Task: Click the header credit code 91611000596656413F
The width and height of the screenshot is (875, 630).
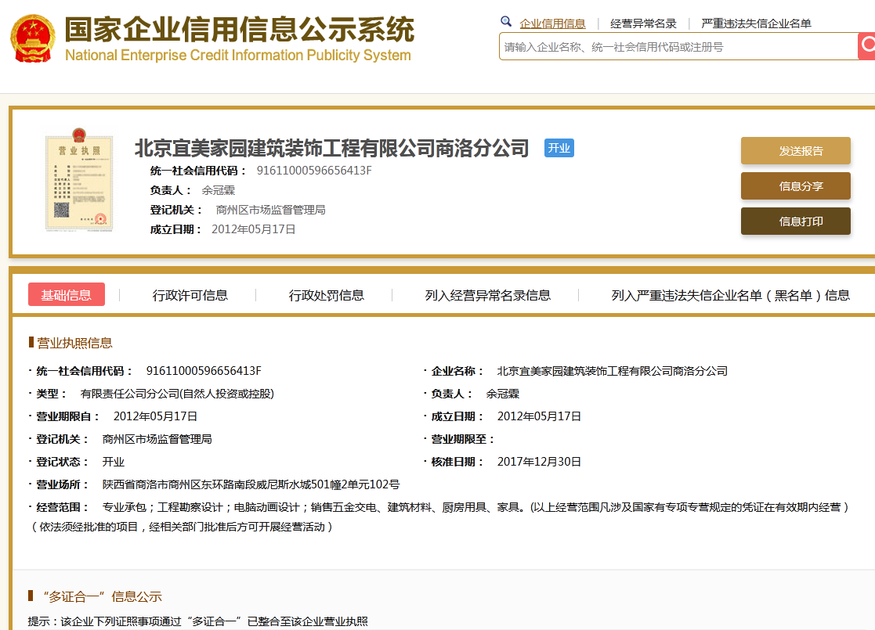Action: tap(313, 171)
